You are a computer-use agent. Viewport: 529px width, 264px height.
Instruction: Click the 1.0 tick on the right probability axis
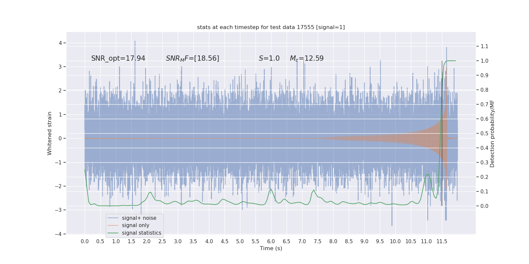484,61
